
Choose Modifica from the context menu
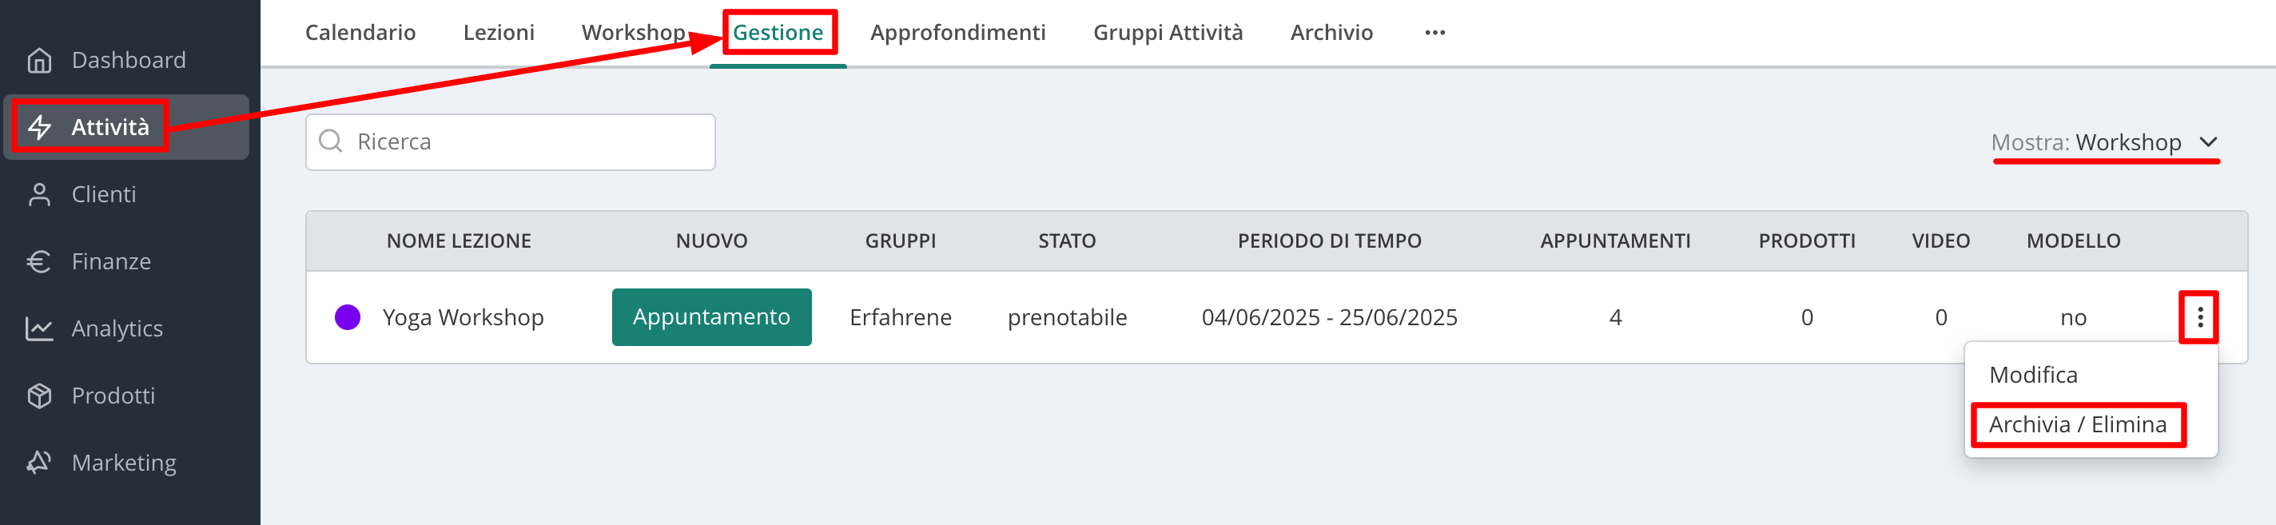coord(2033,375)
